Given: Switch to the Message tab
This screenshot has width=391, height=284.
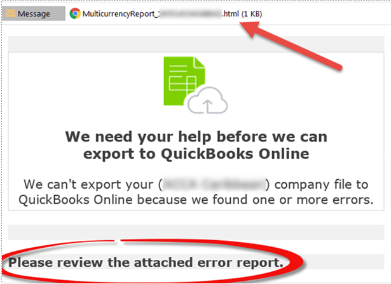Looking at the screenshot, I should 34,13.
